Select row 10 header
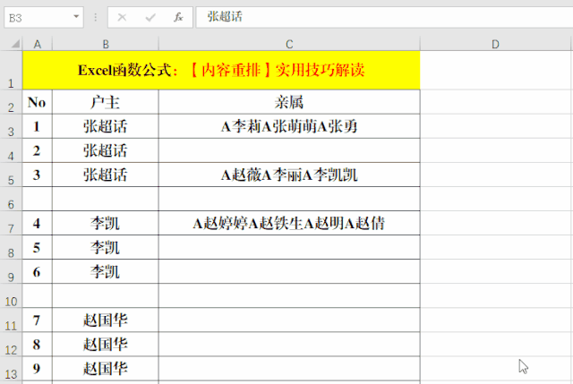Image resolution: width=573 pixels, height=384 pixels. (11, 295)
